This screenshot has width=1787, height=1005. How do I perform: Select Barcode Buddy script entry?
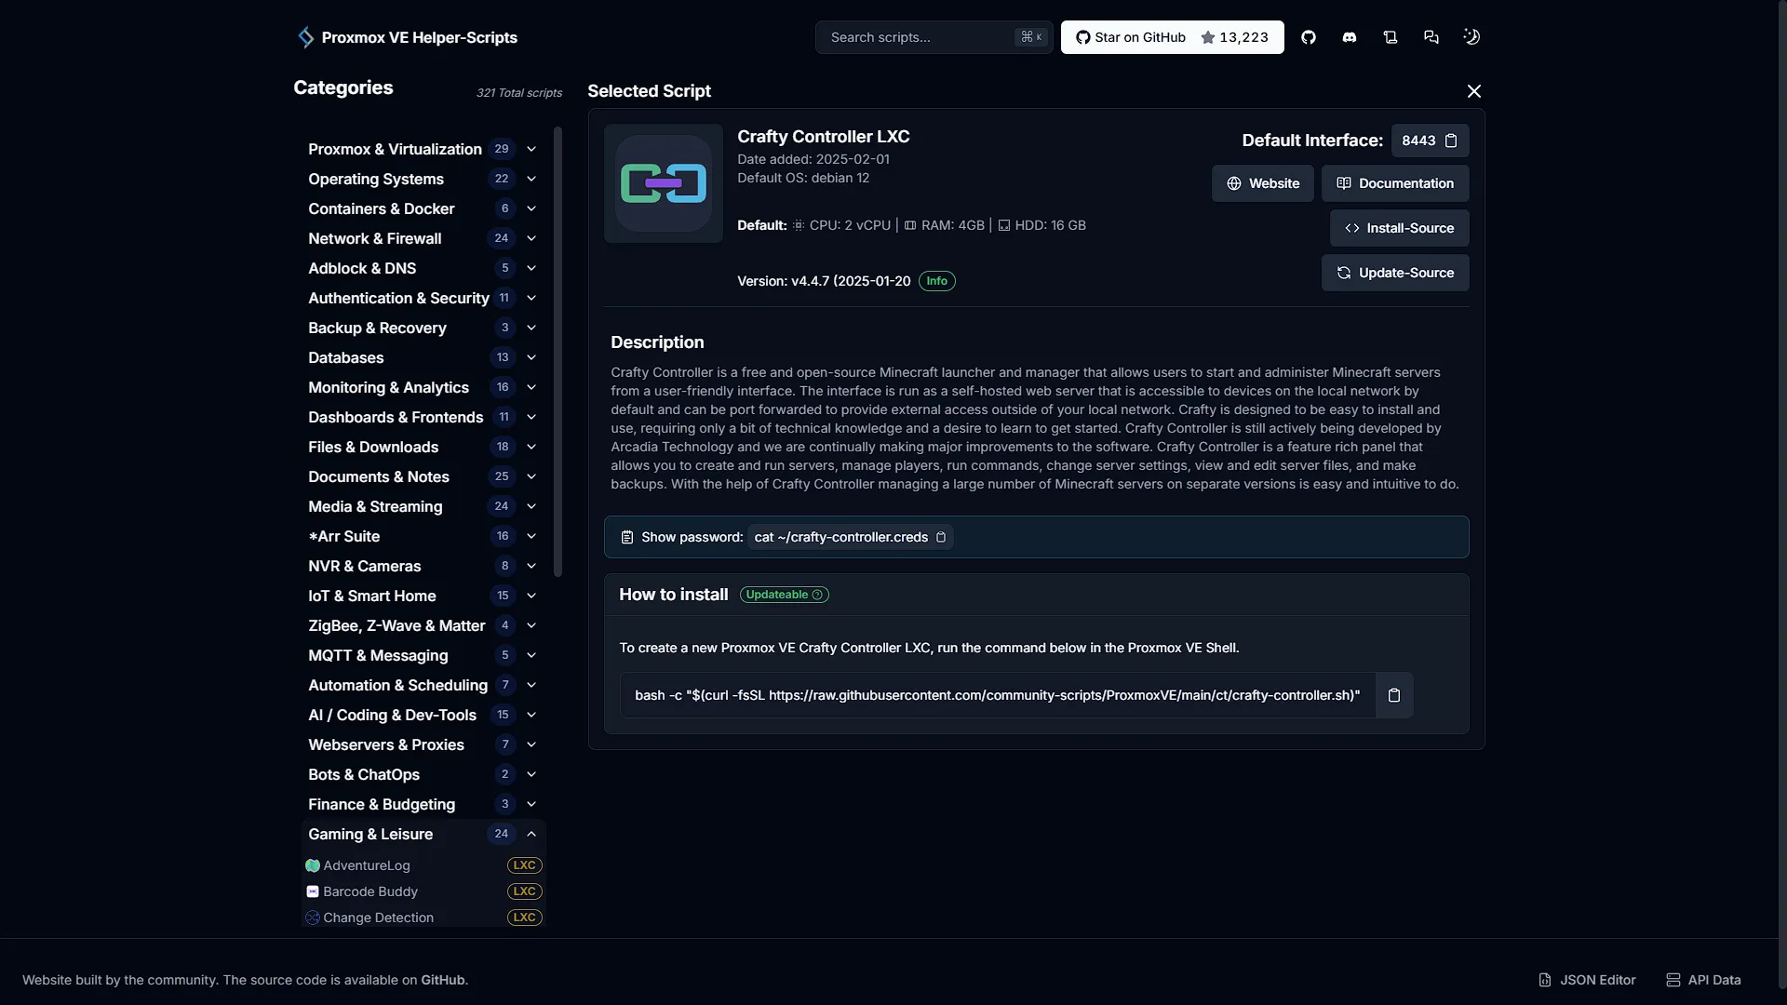coord(423,891)
